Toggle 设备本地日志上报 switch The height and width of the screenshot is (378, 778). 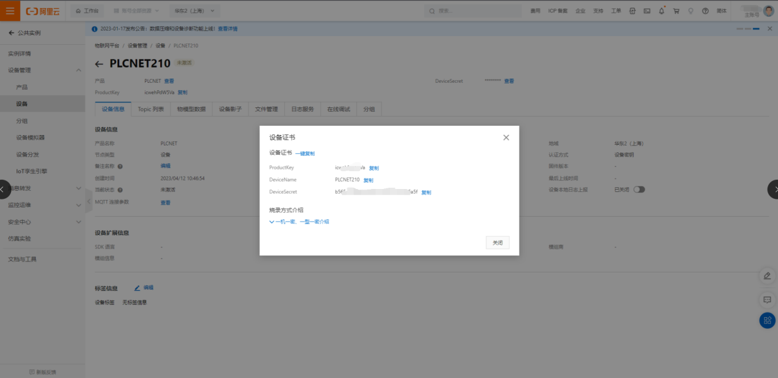click(639, 190)
